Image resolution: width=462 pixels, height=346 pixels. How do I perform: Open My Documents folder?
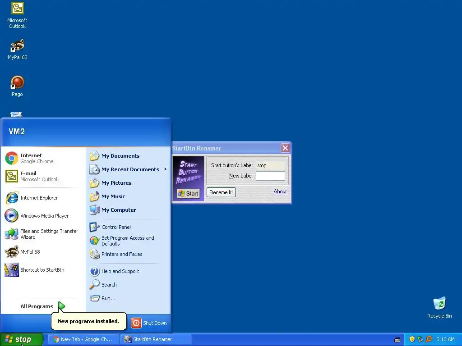click(x=128, y=156)
